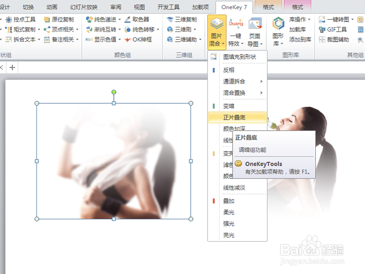The width and height of the screenshot is (365, 274).
Task: Click the 页面导图 icon
Action: [255, 24]
